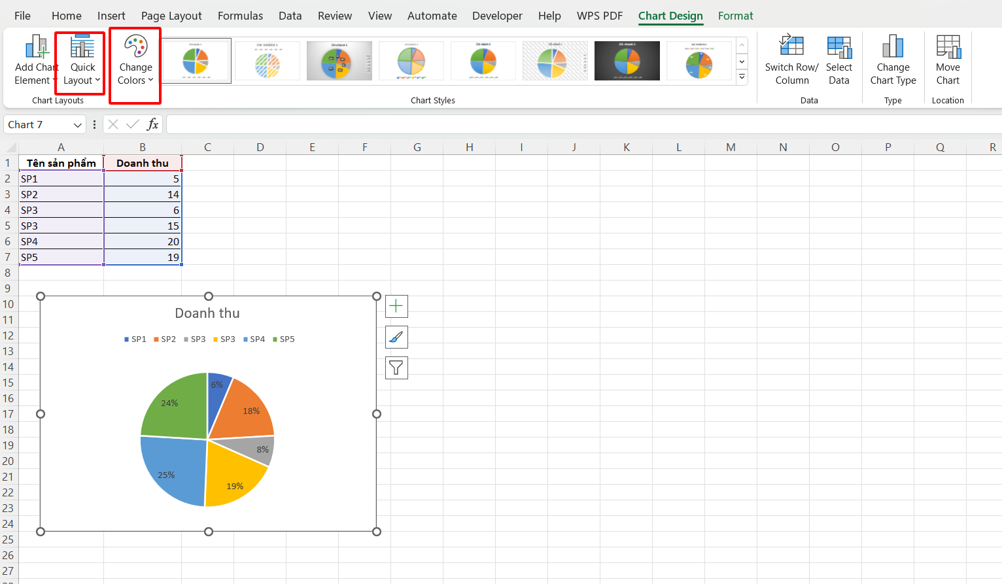Click the formula bar input field
The height and width of the screenshot is (584, 1002).
[x=582, y=124]
